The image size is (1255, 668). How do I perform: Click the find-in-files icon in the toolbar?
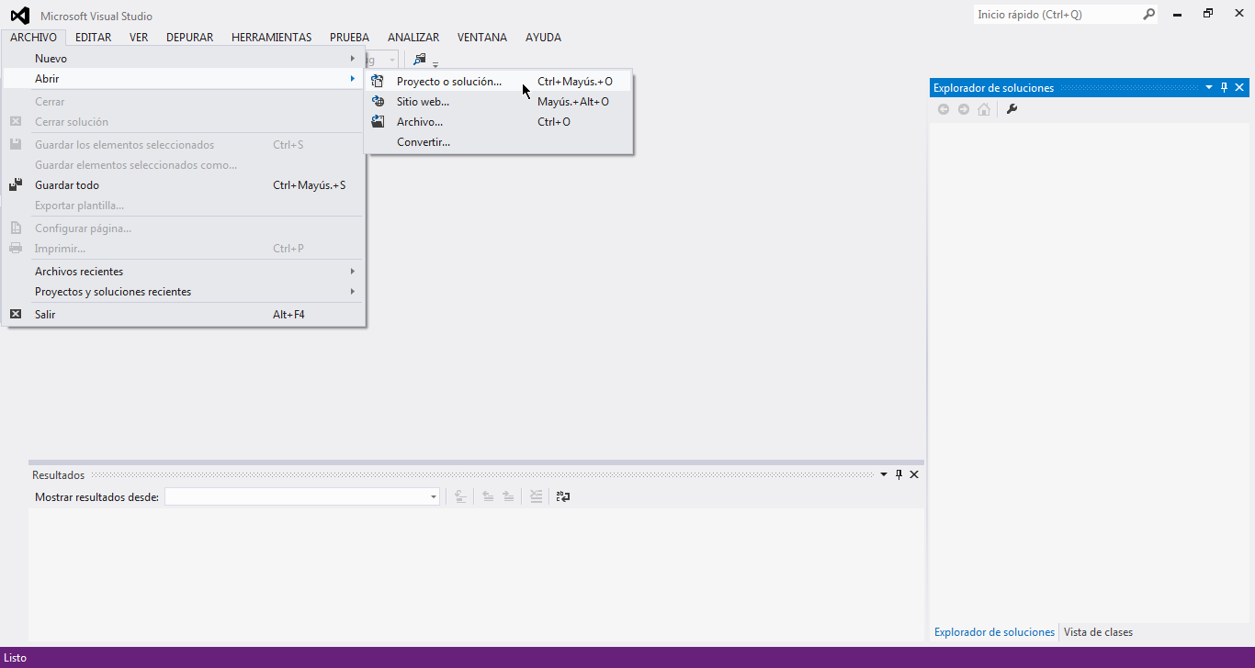[x=419, y=60]
